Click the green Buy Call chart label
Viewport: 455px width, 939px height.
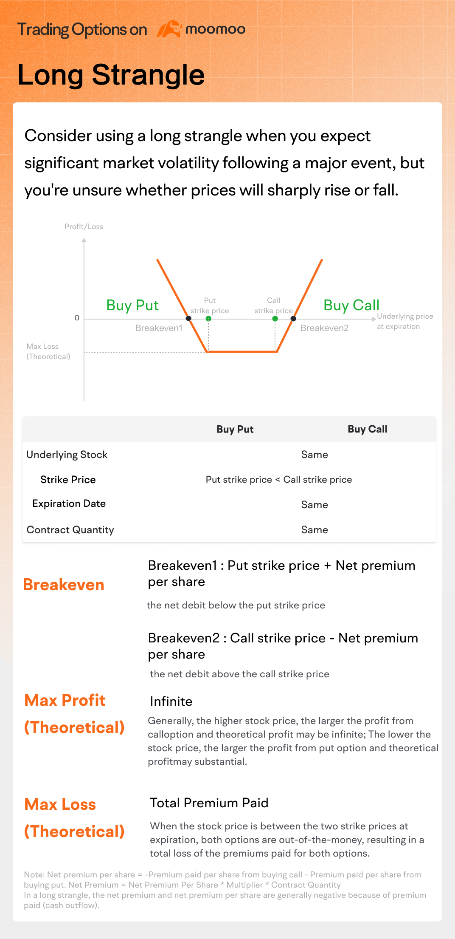click(x=351, y=305)
